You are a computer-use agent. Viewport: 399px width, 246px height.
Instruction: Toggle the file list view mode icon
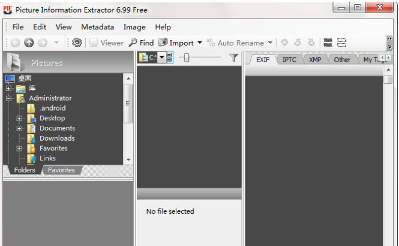click(x=170, y=57)
